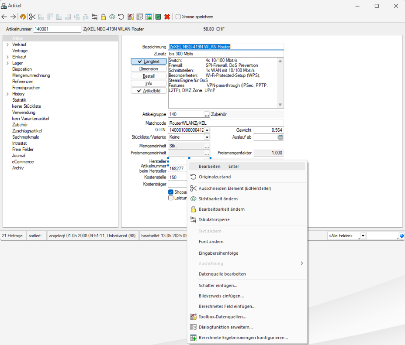The height and width of the screenshot is (345, 405).
Task: Choose Ausschneiden Element (EdHersteller)
Action: [247, 188]
